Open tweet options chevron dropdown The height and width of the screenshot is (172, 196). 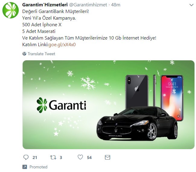click(191, 5)
